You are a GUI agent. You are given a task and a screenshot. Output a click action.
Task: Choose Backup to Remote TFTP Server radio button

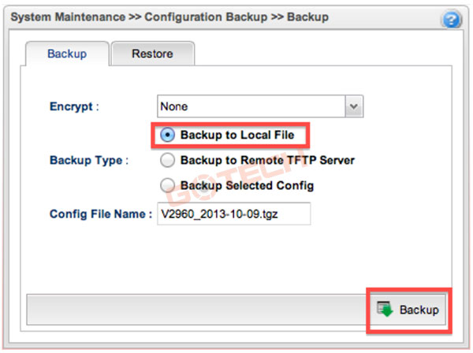coord(167,161)
